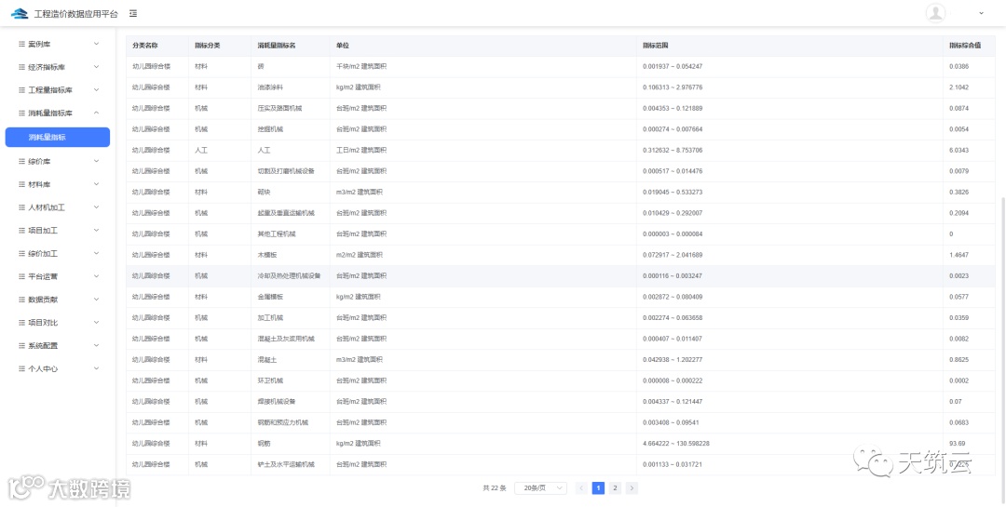Select the 消耗量指标 submenu item

pos(58,137)
